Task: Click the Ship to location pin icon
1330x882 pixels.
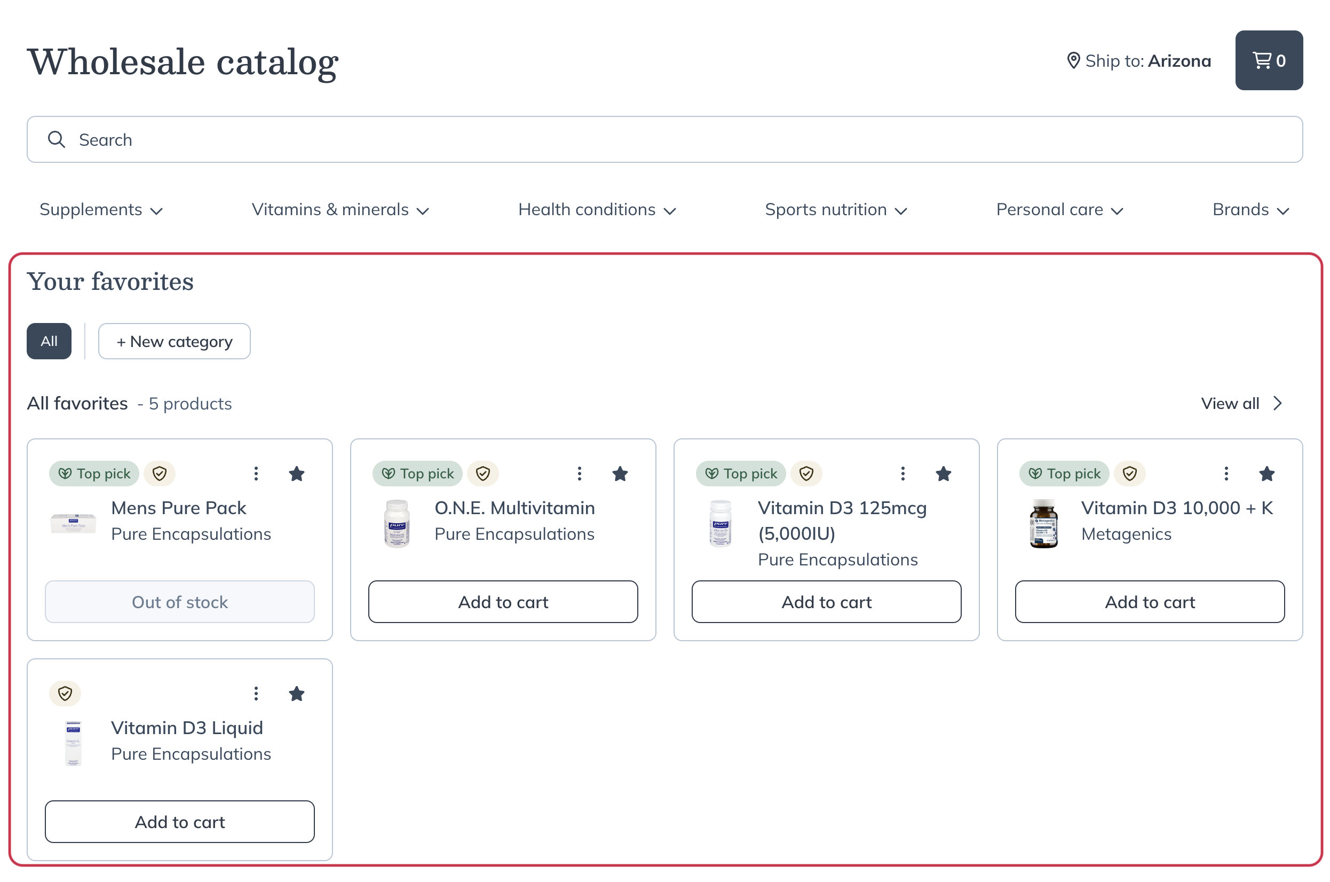Action: click(x=1073, y=60)
